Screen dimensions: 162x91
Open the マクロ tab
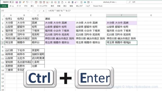26,6
